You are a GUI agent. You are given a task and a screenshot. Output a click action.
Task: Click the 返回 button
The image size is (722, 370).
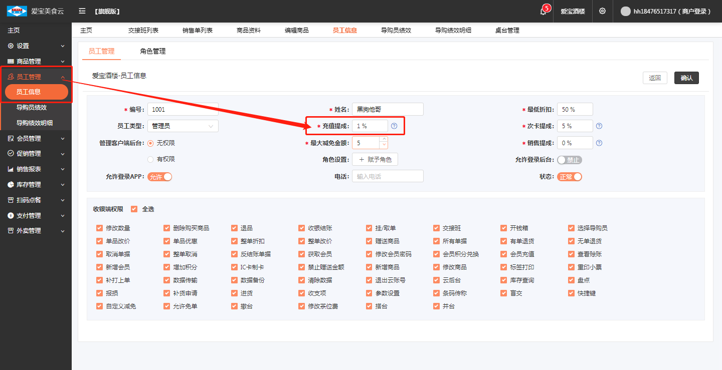click(655, 78)
